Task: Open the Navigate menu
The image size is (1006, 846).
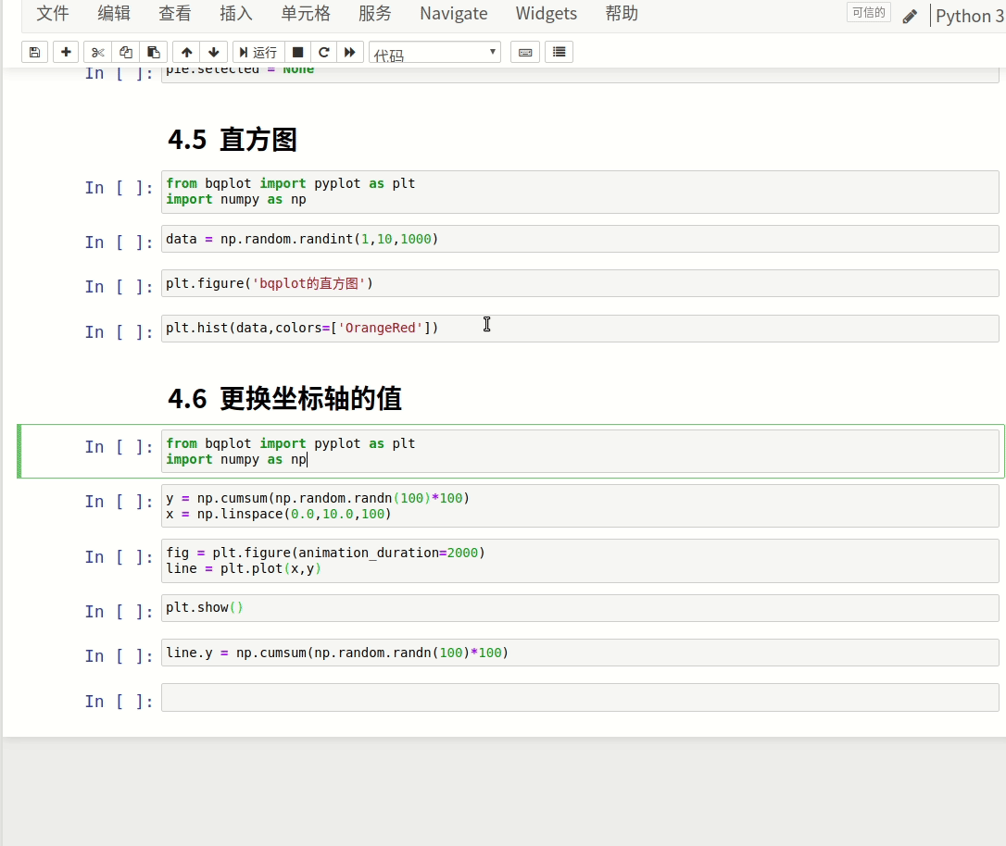Action: 454,14
